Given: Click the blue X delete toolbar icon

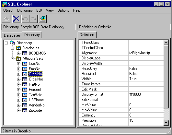Looking at the screenshot, I should coord(16,19).
